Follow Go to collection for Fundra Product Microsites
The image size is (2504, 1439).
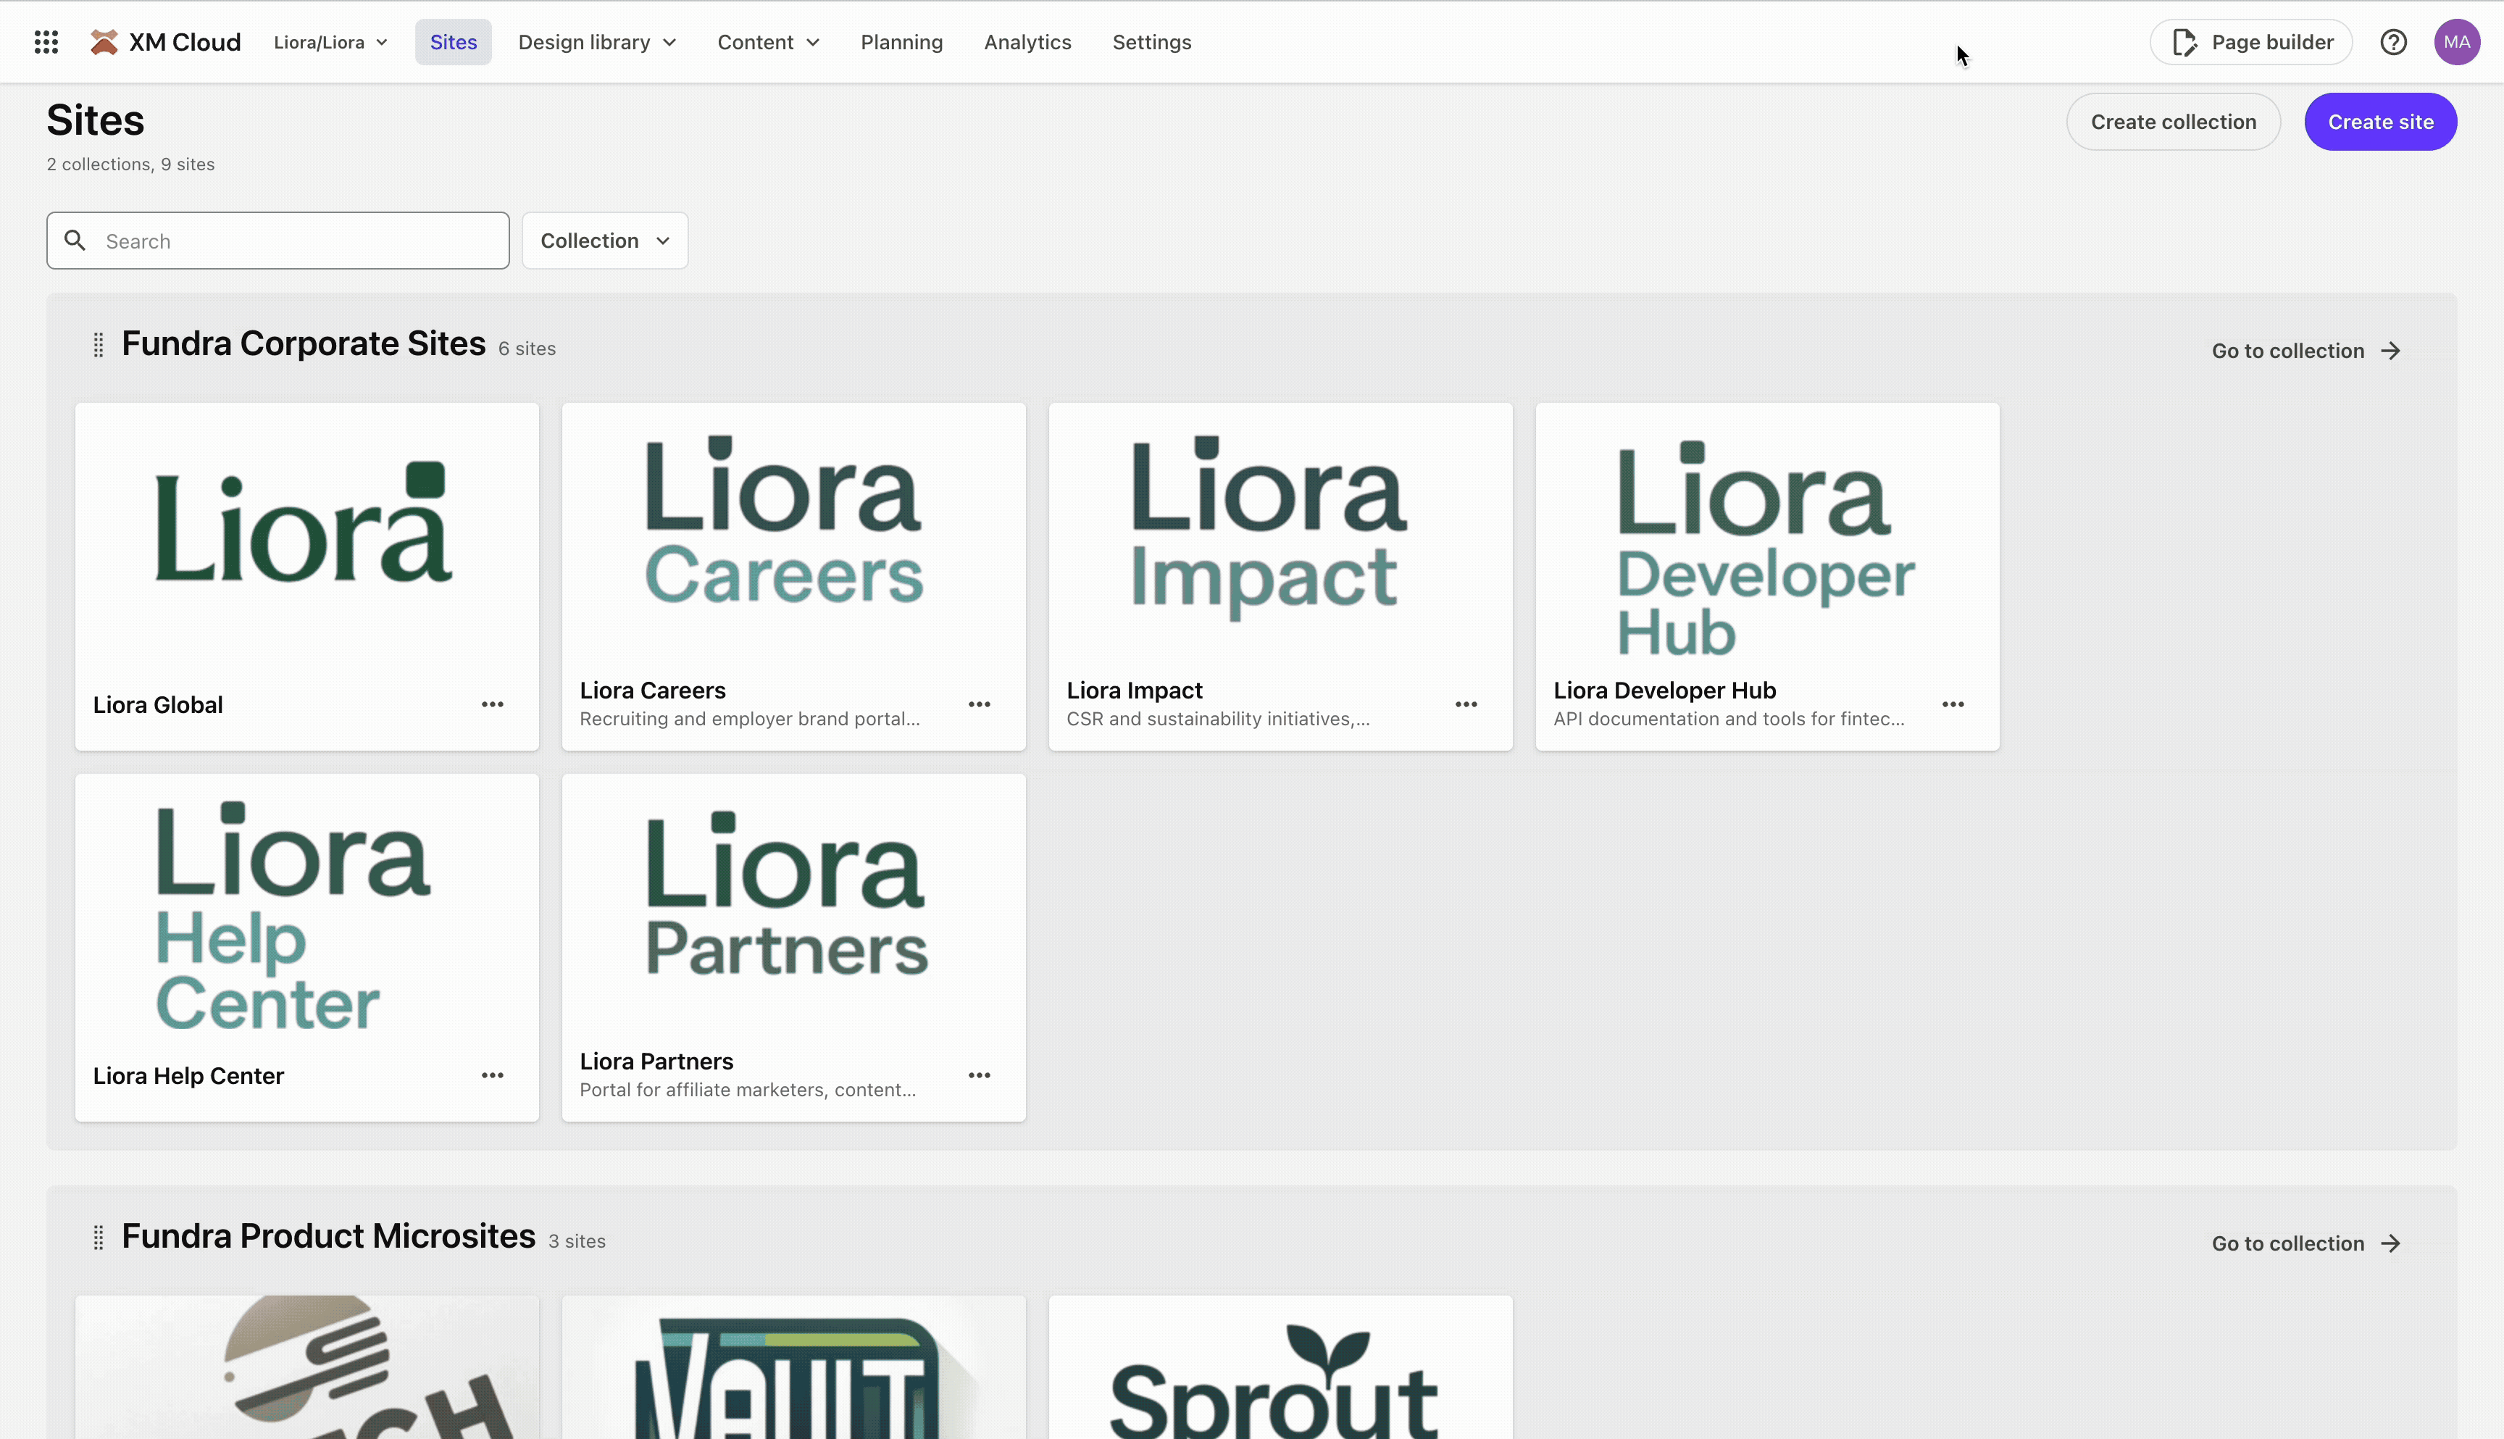tap(2306, 1243)
